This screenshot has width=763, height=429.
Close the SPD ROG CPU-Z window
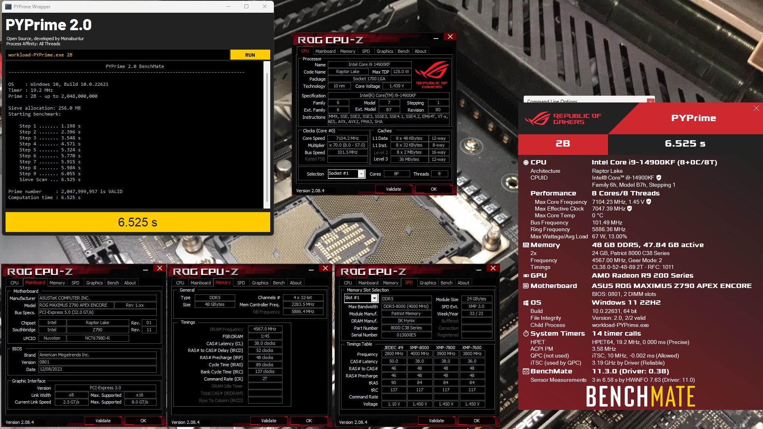(x=493, y=268)
